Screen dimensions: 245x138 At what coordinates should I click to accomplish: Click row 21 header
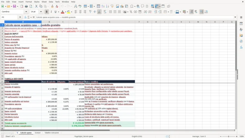[x=2, y=82]
